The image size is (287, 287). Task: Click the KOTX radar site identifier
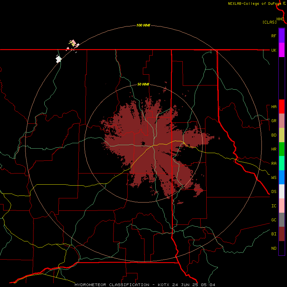[x=164, y=285]
